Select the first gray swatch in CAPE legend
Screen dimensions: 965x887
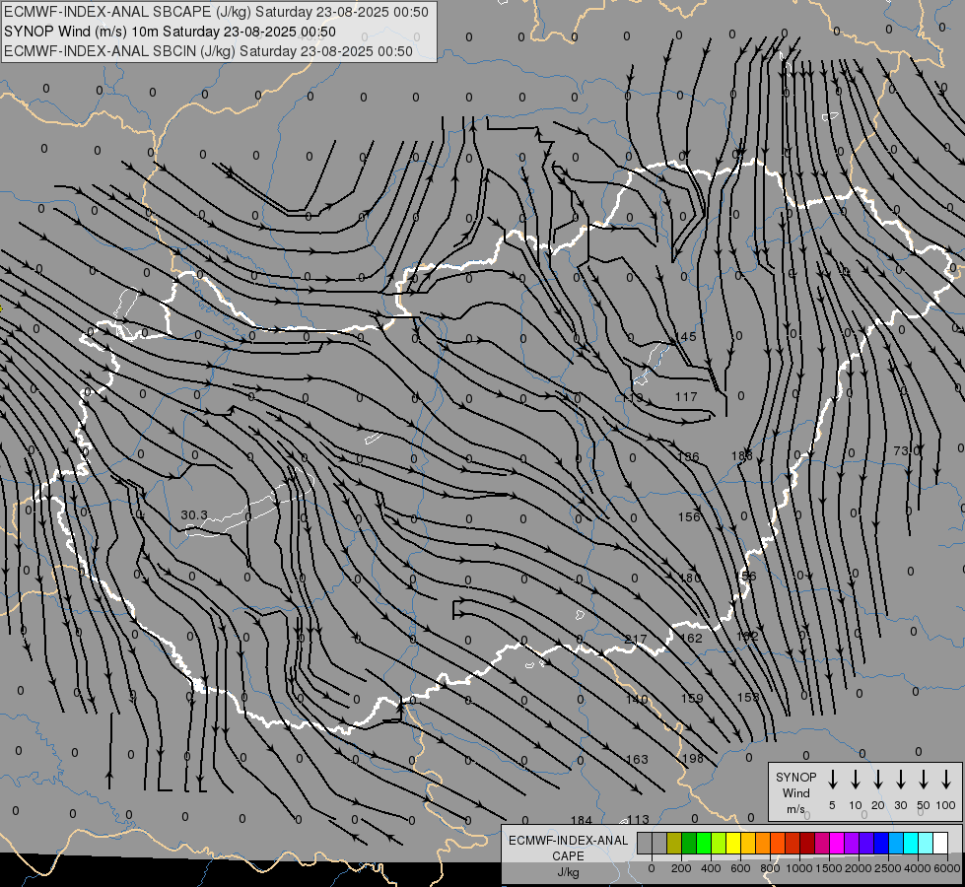(x=645, y=843)
